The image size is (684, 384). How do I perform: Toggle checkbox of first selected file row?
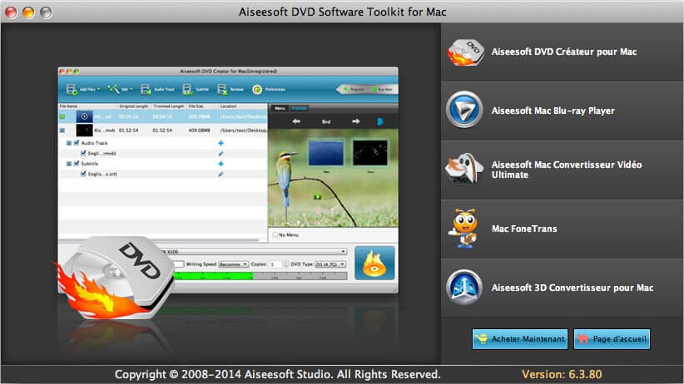(x=62, y=117)
